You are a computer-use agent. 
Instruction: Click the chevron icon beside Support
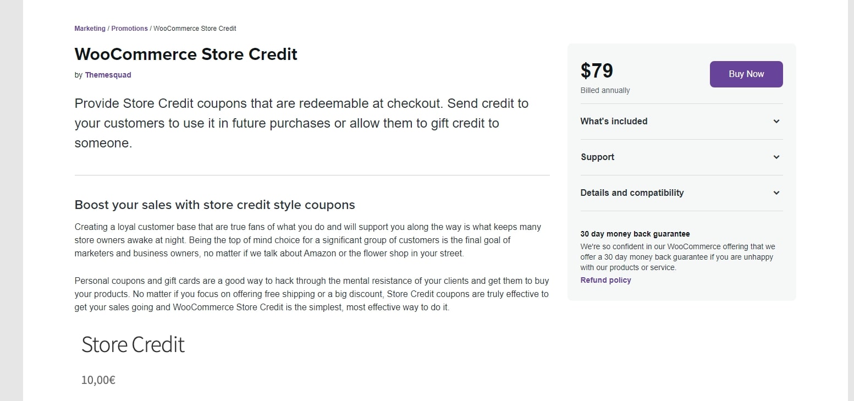click(776, 157)
